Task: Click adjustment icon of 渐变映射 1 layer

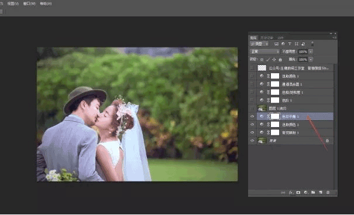Action: click(262, 132)
